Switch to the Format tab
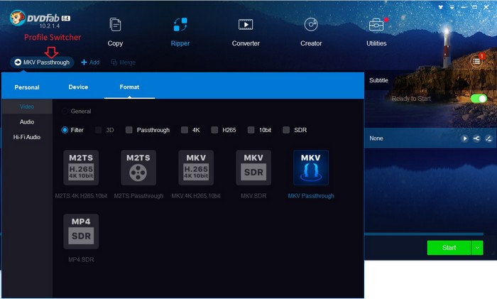 [x=129, y=87]
